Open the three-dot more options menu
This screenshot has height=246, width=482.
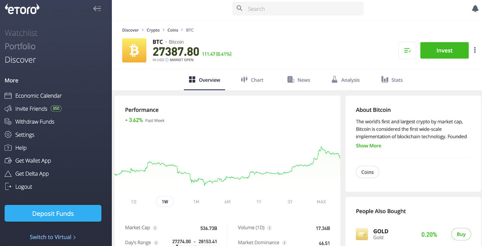point(475,50)
